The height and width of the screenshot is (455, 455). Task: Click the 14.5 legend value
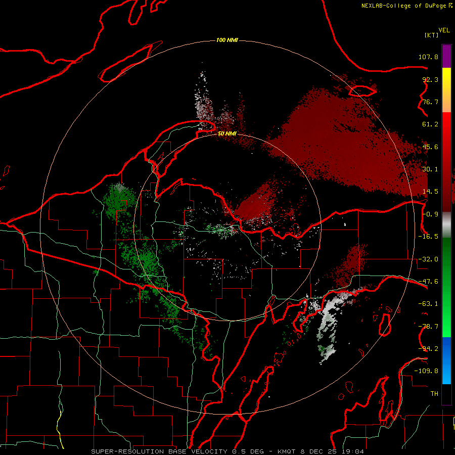point(430,192)
